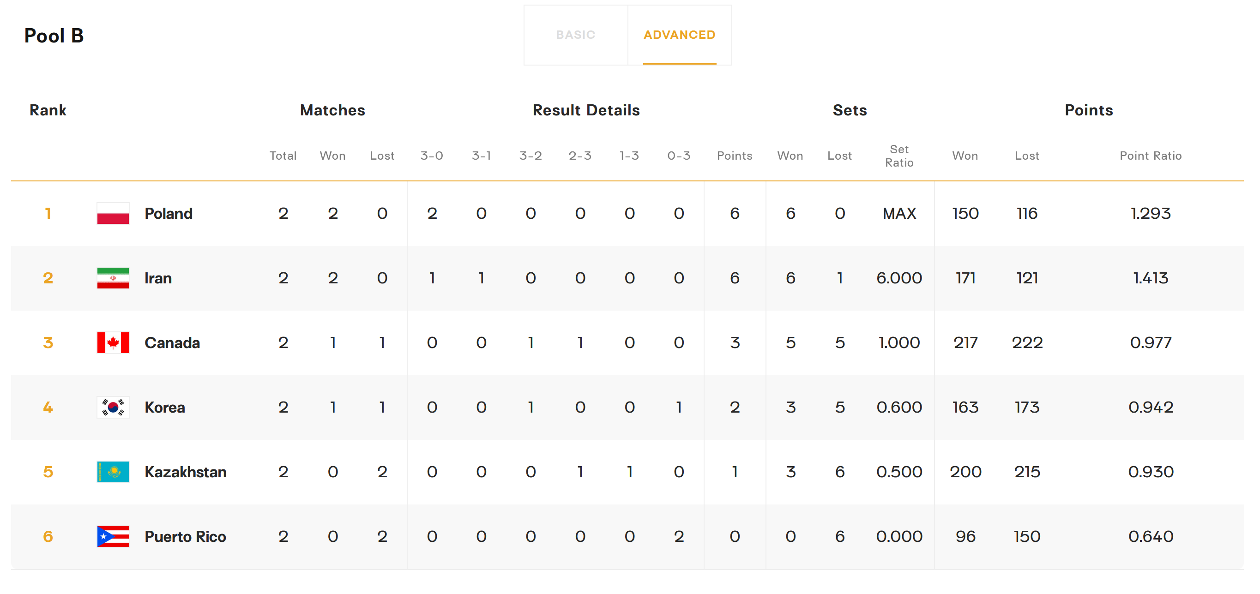Click the Point Ratio column header
1260x594 pixels.
(1151, 156)
